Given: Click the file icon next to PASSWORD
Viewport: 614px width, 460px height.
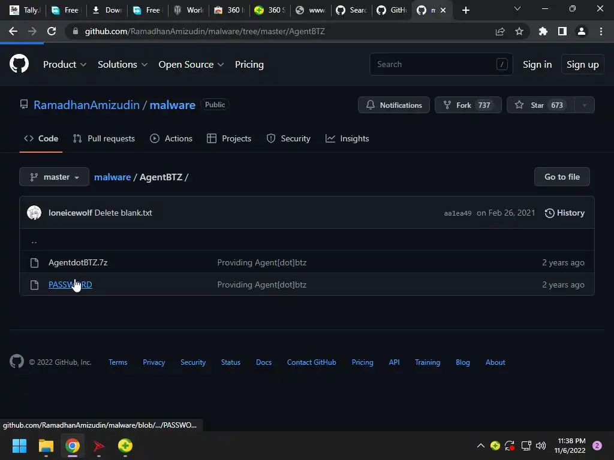Looking at the screenshot, I should tap(34, 285).
